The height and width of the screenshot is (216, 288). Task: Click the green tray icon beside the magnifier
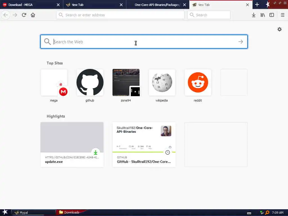[262, 213]
